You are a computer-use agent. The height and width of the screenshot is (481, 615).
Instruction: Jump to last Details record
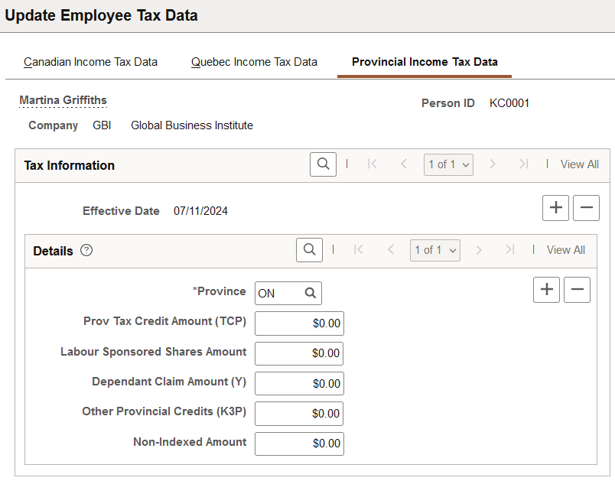point(509,249)
